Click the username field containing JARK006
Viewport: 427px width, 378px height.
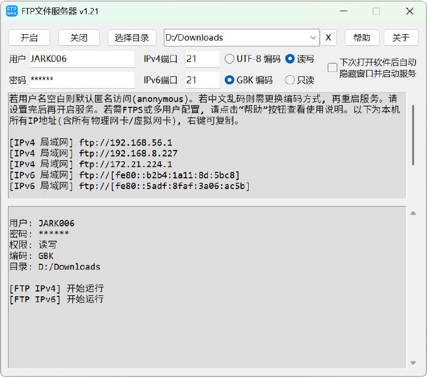point(81,59)
